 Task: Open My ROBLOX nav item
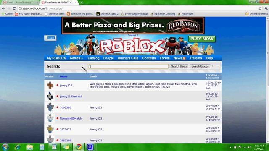coord(56,58)
